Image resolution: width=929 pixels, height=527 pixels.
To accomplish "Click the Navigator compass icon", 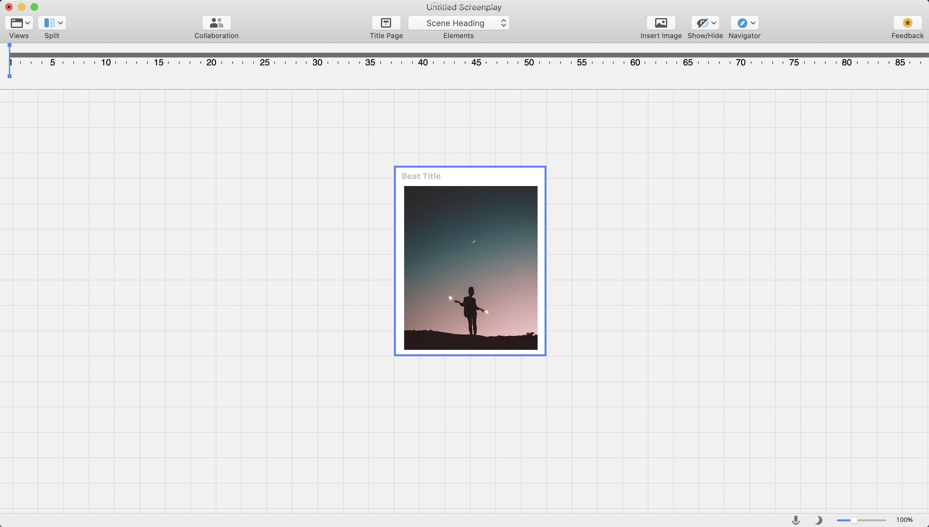I will [x=742, y=23].
